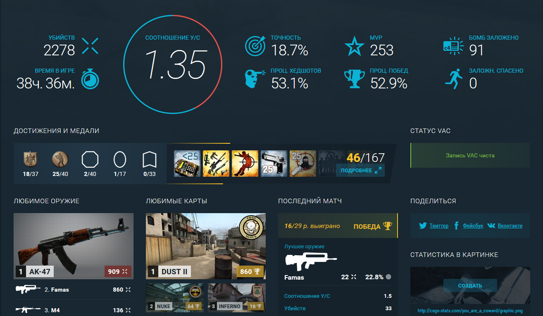Click the headshot percentage head icon
Viewport: 543px width, 316px height.
point(255,79)
